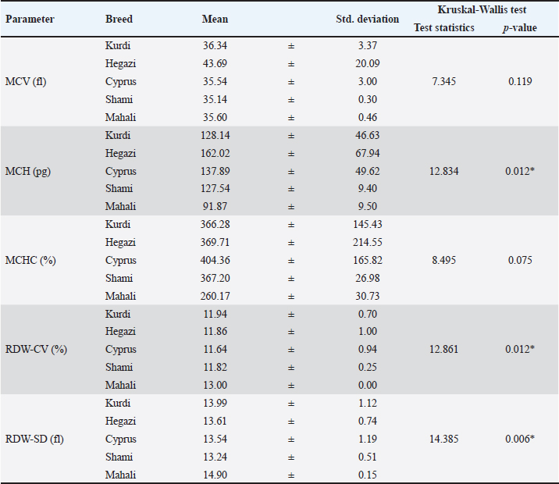Click the Breed column header

119,20
